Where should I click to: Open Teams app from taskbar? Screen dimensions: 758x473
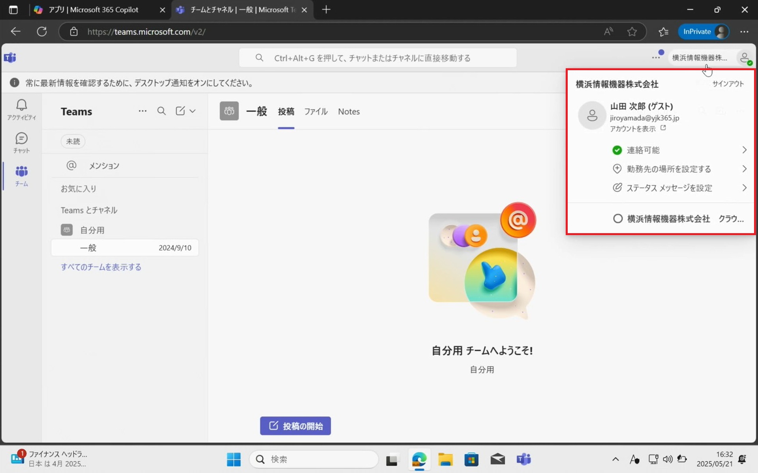pos(524,459)
